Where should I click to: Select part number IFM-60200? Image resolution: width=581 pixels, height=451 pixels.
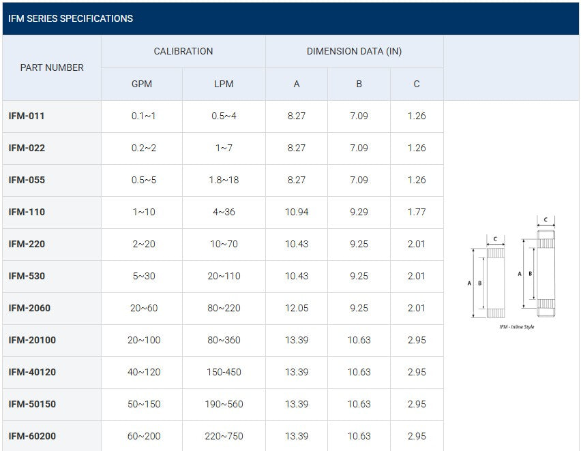pos(32,436)
